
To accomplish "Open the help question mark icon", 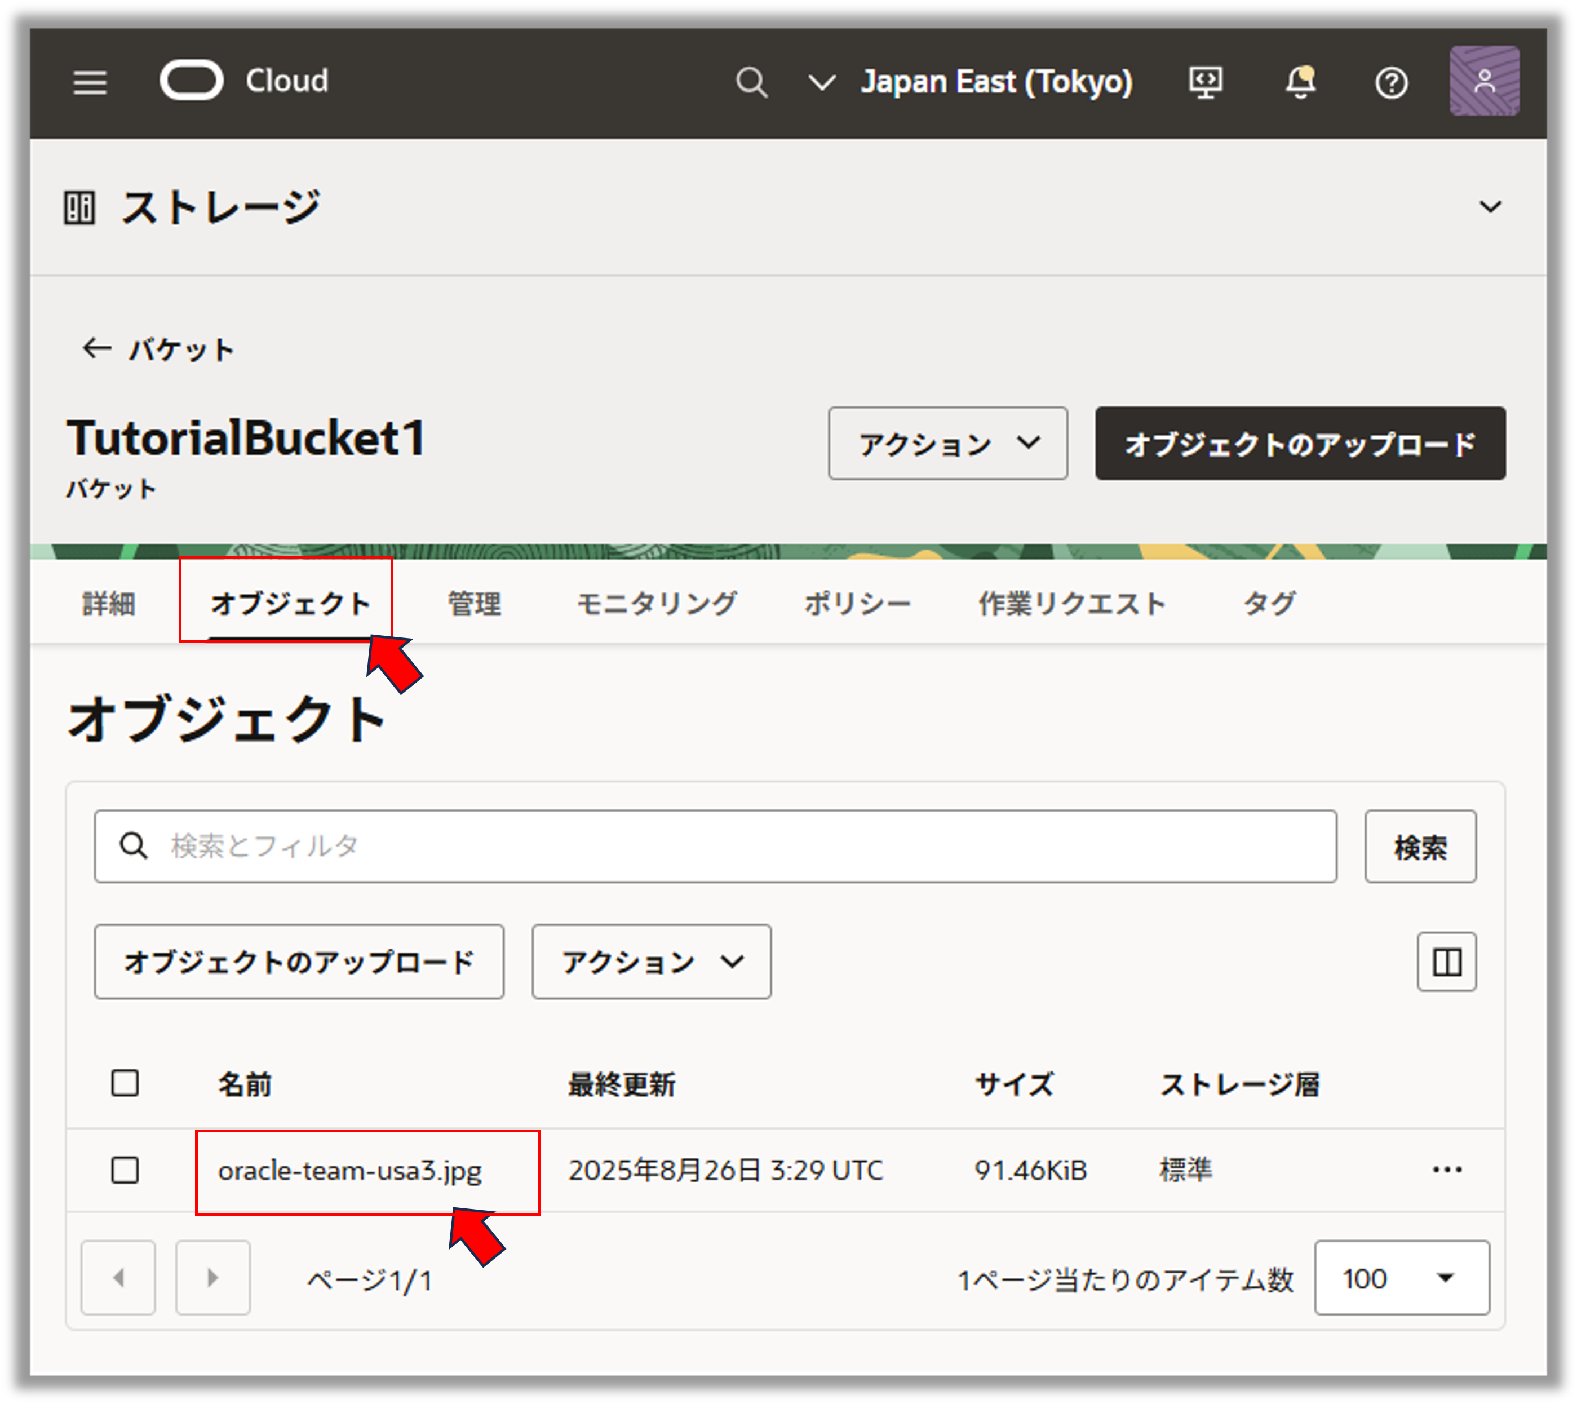I will click(1391, 82).
